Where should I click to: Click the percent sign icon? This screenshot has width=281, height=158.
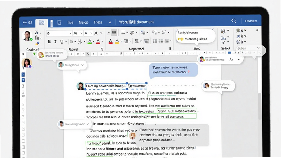click(80, 42)
